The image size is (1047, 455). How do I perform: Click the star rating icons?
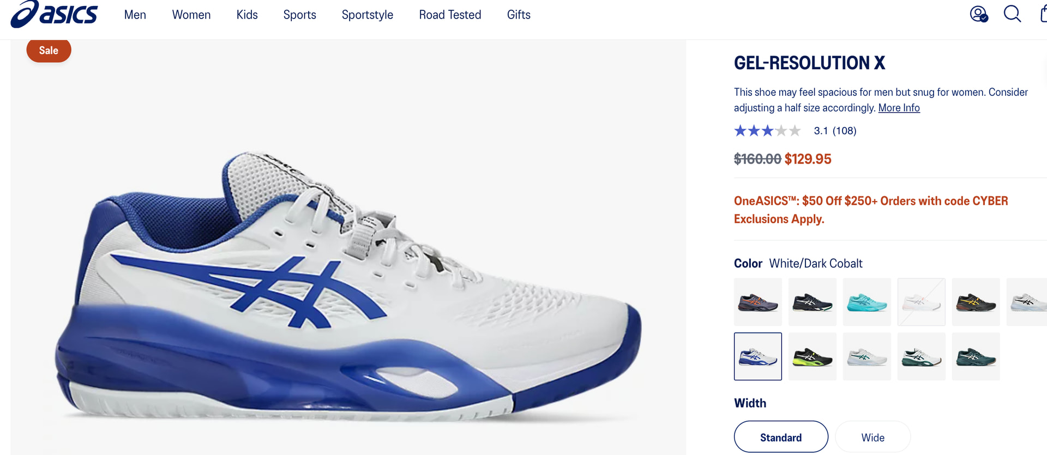767,131
